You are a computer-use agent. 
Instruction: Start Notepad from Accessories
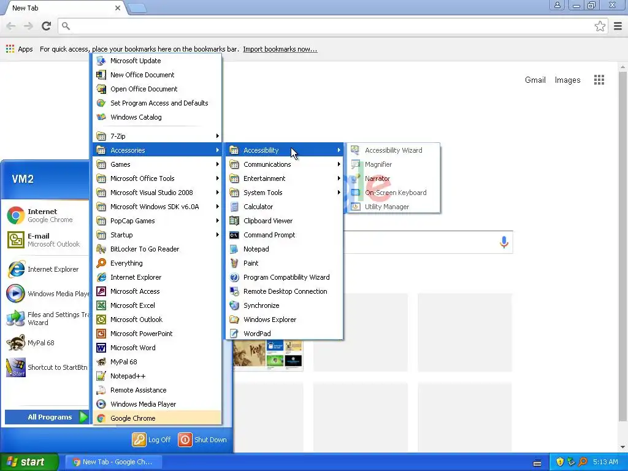tap(285, 249)
